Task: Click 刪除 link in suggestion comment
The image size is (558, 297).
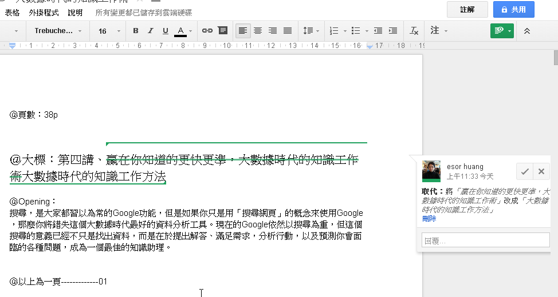Action: [x=429, y=219]
